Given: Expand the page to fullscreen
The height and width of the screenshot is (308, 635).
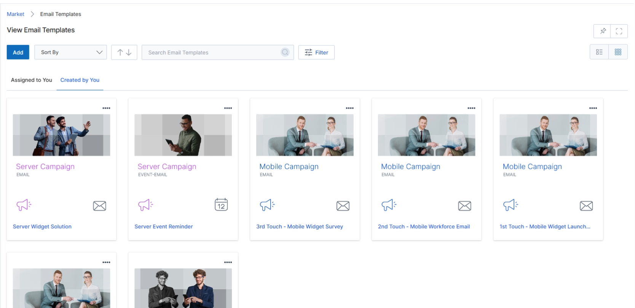Looking at the screenshot, I should 619,31.
